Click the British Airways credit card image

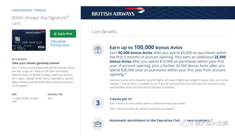click(29, 40)
